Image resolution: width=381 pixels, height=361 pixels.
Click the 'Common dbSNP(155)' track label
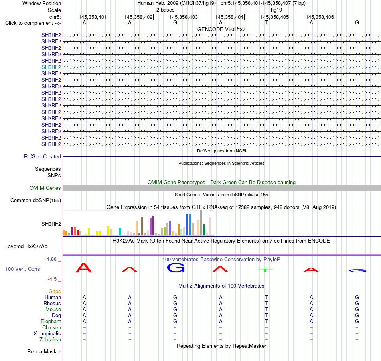coord(36,200)
